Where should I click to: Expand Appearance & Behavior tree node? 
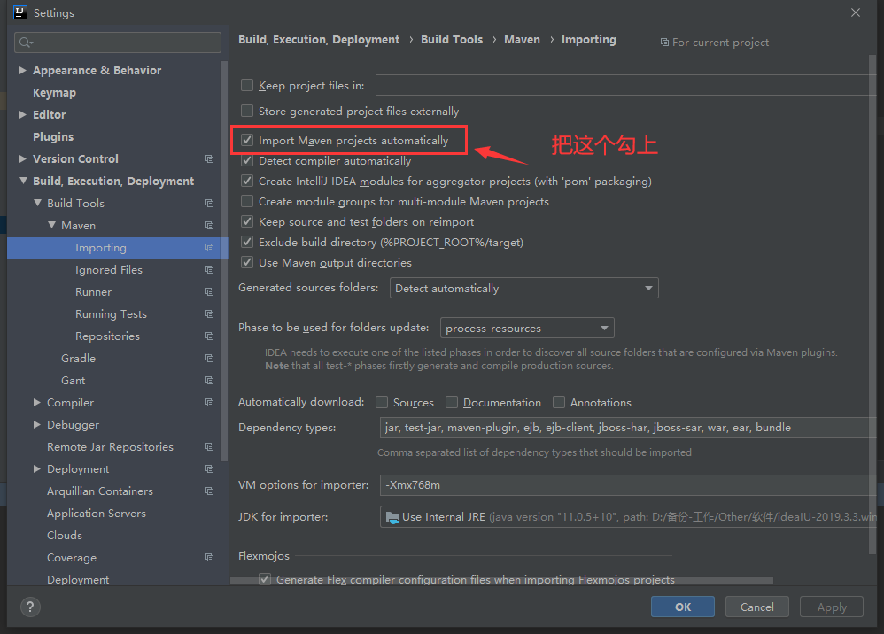point(23,71)
